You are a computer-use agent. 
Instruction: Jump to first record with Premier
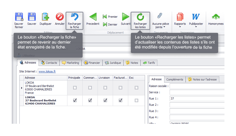coord(110,17)
